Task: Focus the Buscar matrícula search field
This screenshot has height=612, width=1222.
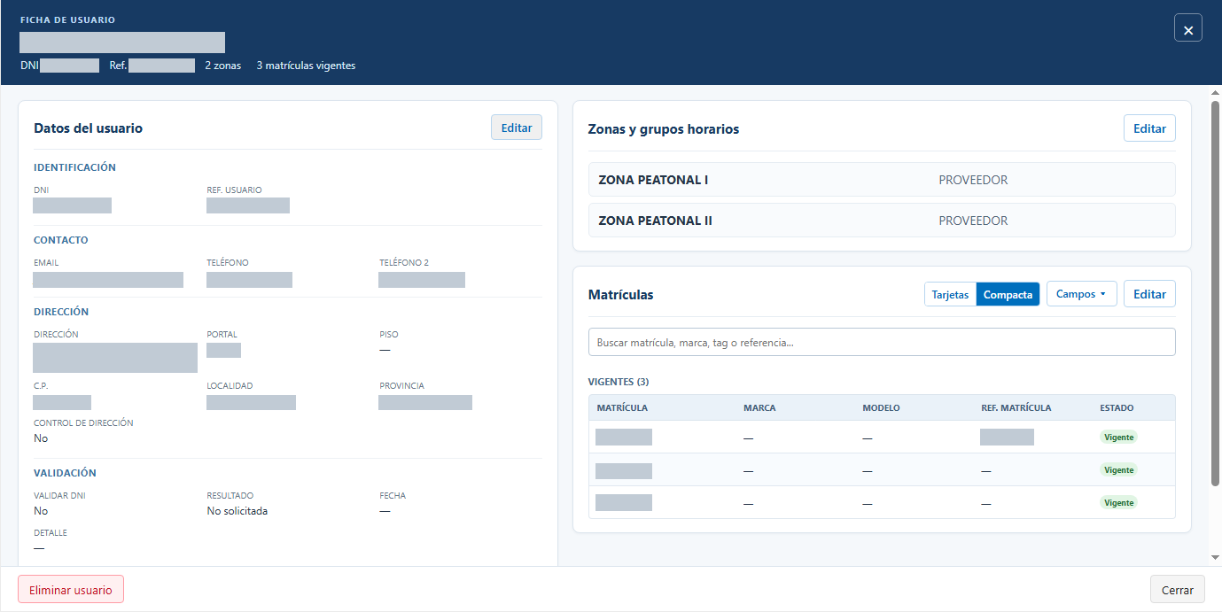Action: pyautogui.click(x=882, y=342)
